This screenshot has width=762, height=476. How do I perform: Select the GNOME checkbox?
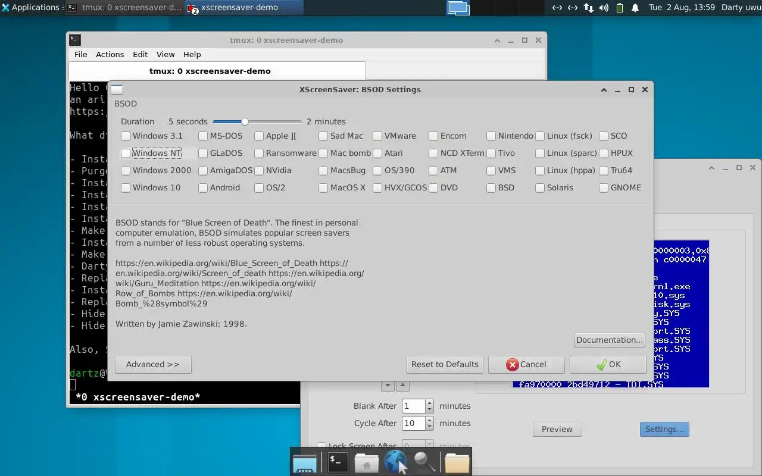[604, 188]
